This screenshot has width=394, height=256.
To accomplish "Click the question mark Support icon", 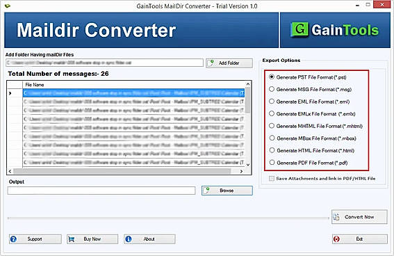I will (14, 239).
